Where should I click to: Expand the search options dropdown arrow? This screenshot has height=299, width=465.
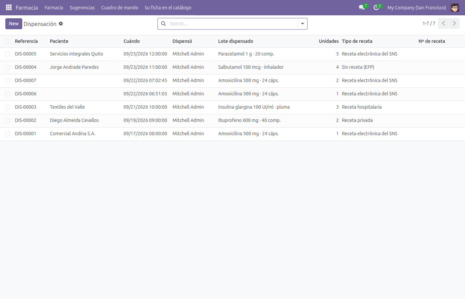[302, 24]
